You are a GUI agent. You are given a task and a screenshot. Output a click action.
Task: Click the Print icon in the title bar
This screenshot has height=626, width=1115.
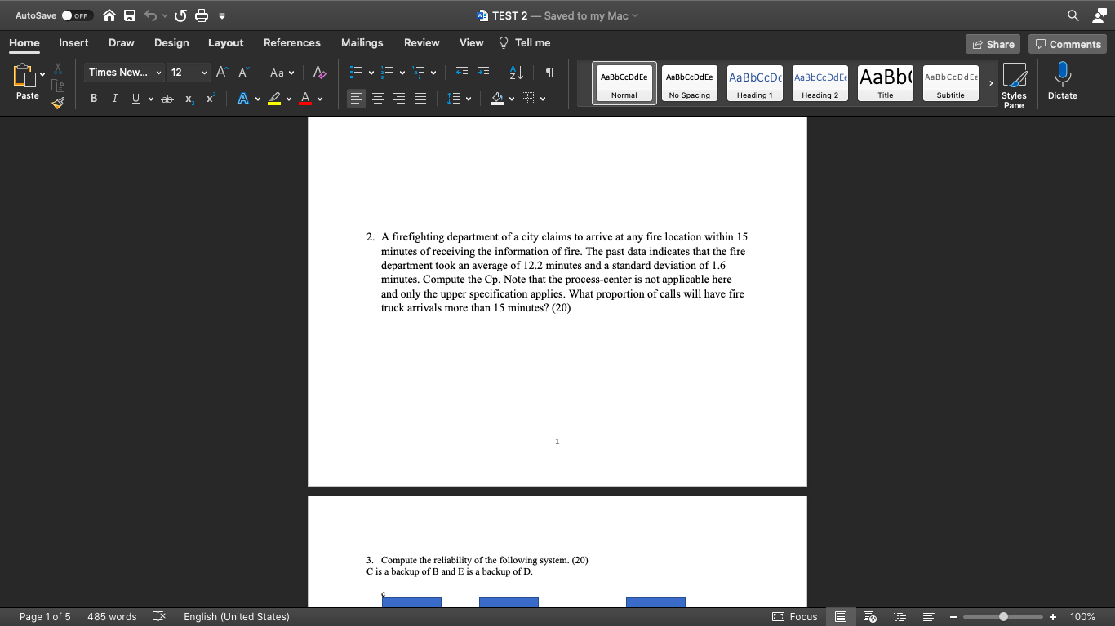(201, 15)
